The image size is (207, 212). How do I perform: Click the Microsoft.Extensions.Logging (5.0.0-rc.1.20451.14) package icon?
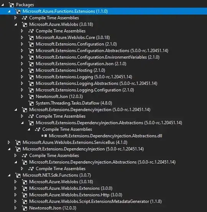(31, 77)
